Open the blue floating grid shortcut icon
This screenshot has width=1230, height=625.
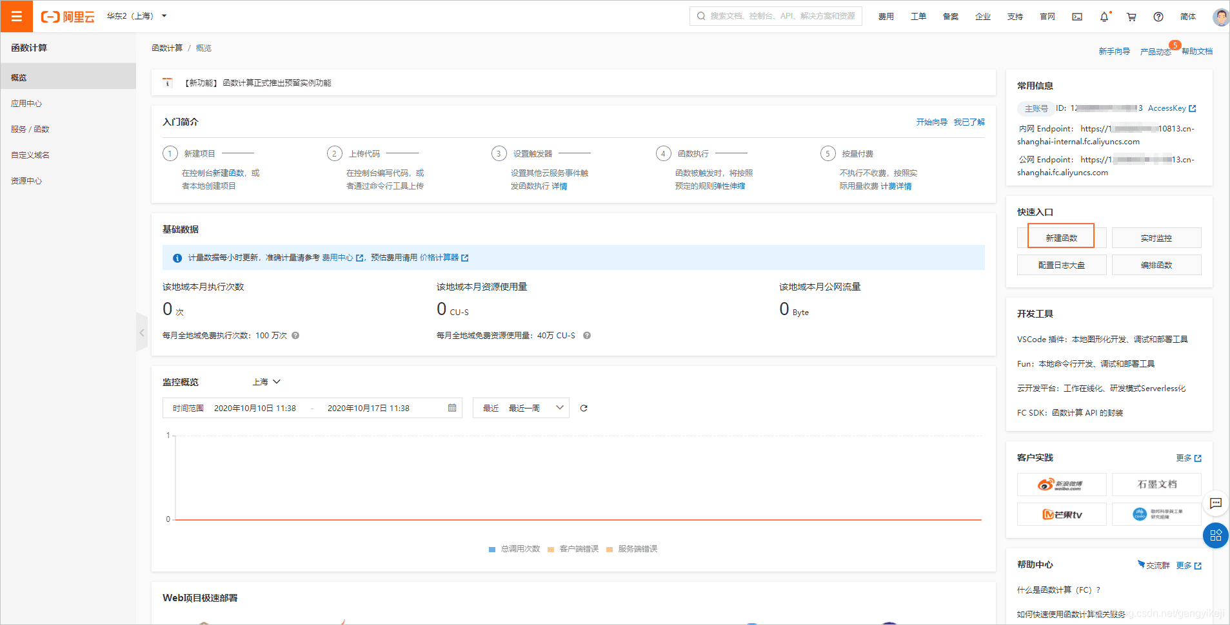click(1216, 535)
